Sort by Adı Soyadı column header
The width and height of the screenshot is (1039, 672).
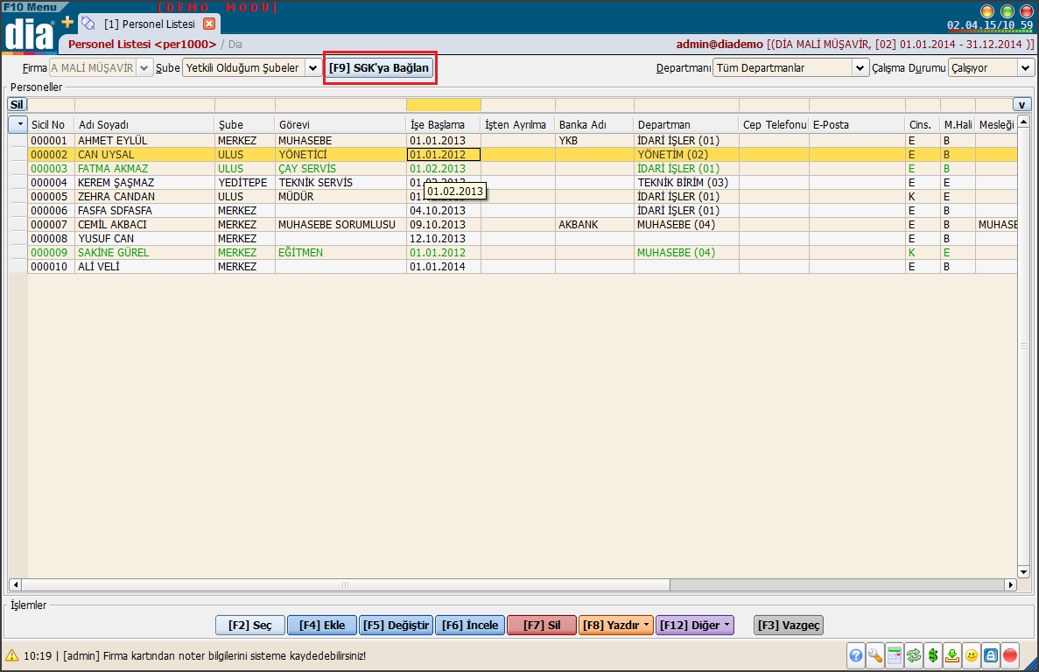tap(144, 124)
